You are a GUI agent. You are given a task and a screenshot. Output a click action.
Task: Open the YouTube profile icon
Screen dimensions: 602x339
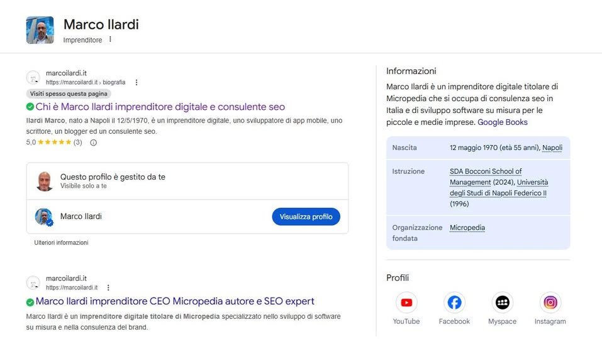tap(406, 303)
